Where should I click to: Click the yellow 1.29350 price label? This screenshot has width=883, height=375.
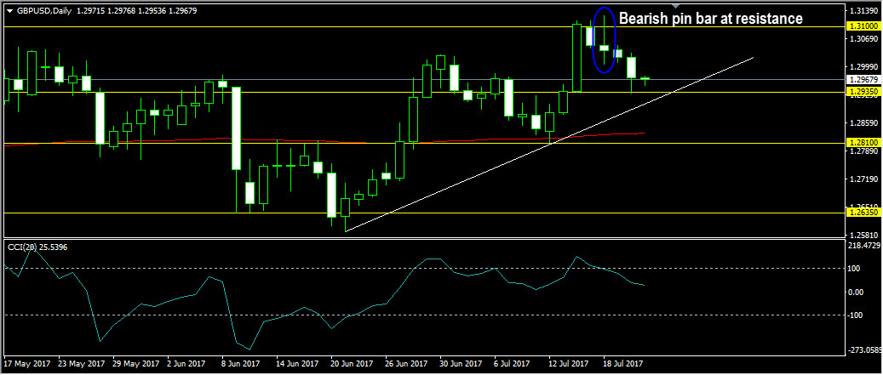click(x=863, y=91)
